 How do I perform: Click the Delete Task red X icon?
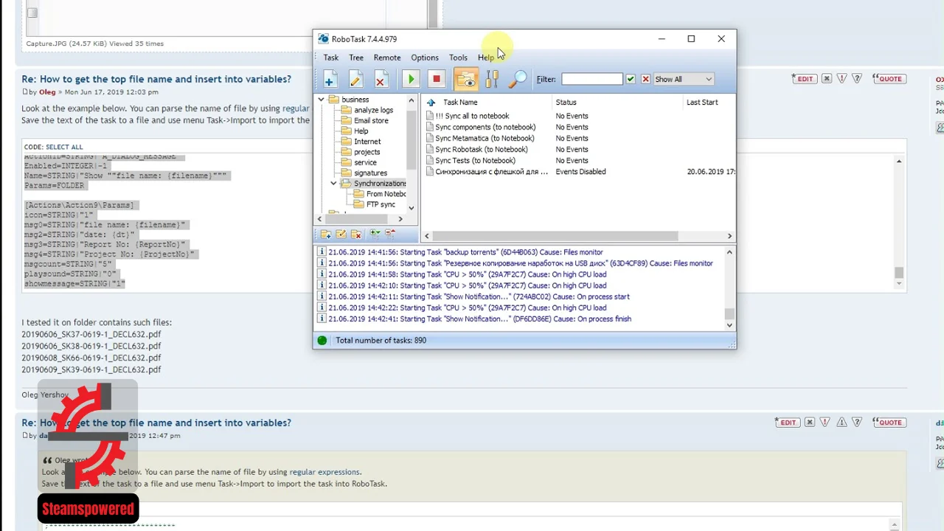click(x=381, y=79)
